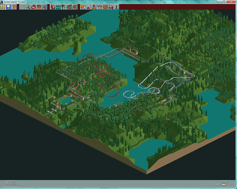Rotate the view with red arrow icon
Viewport: 237px width, 189px height.
33,7
